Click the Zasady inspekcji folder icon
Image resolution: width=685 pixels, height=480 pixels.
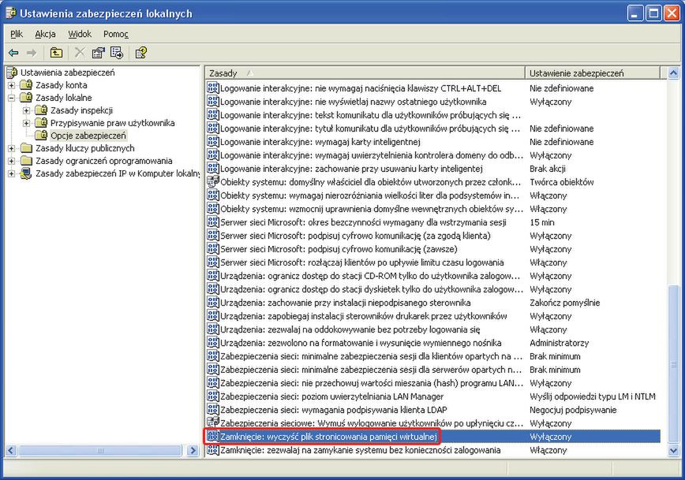point(42,110)
